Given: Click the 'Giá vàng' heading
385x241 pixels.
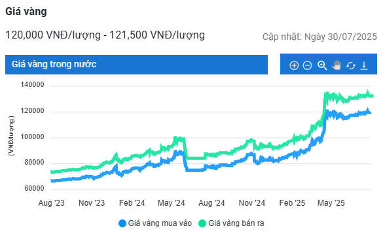Looking at the screenshot, I should pos(26,12).
